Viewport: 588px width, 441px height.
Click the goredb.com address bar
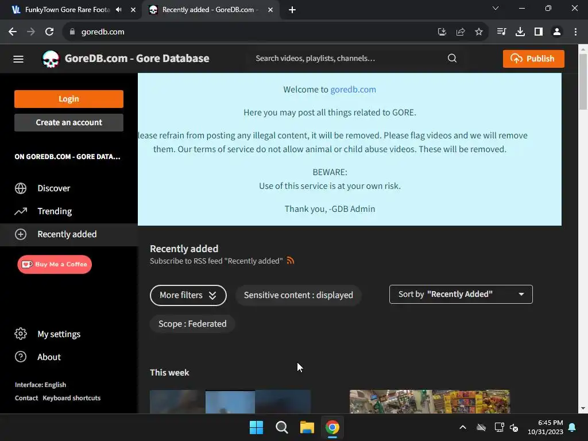[x=255, y=32]
